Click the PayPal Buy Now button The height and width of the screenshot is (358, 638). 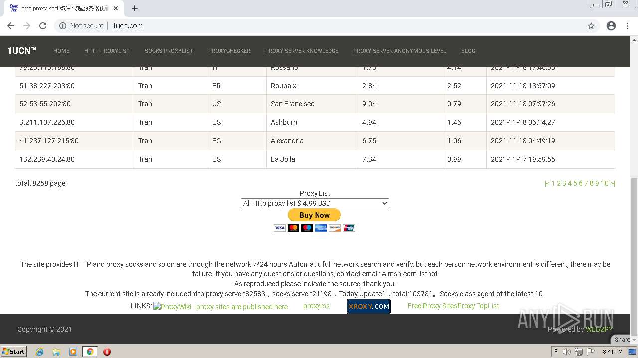[x=314, y=215]
